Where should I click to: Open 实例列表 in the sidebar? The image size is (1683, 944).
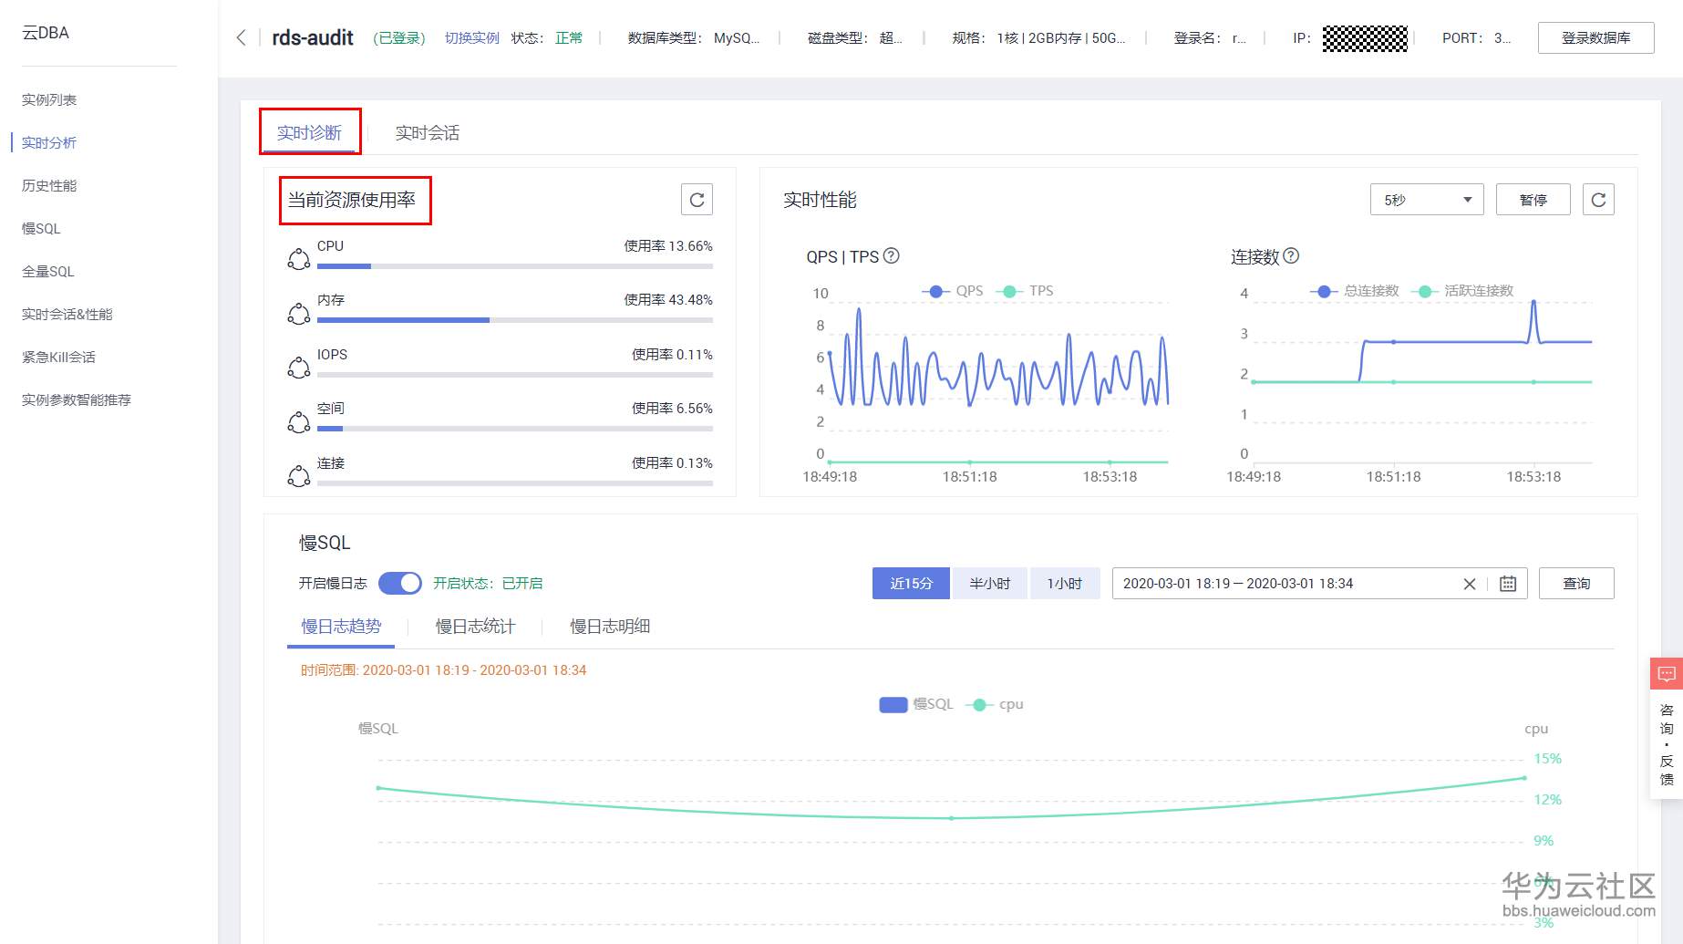[x=49, y=100]
